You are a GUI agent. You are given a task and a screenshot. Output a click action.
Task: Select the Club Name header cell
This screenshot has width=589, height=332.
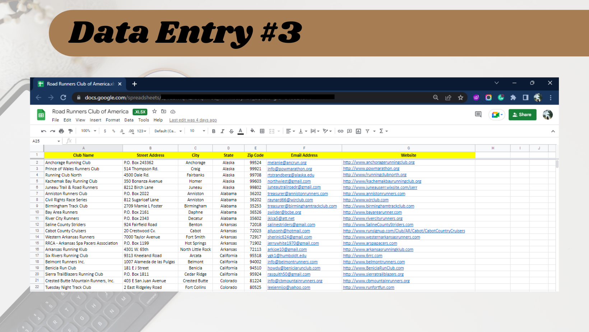point(83,155)
